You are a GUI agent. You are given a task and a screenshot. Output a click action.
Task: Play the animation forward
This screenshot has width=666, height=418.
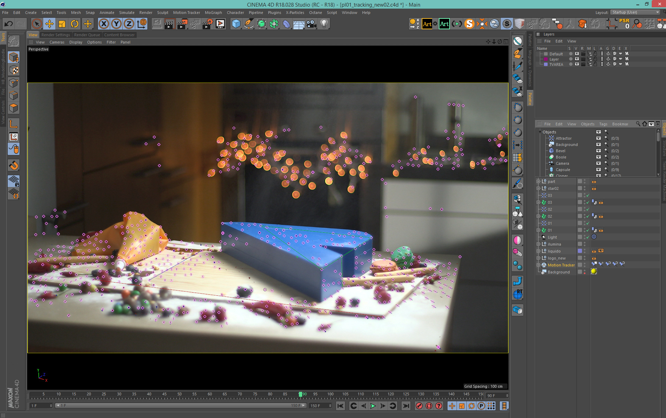tap(373, 406)
